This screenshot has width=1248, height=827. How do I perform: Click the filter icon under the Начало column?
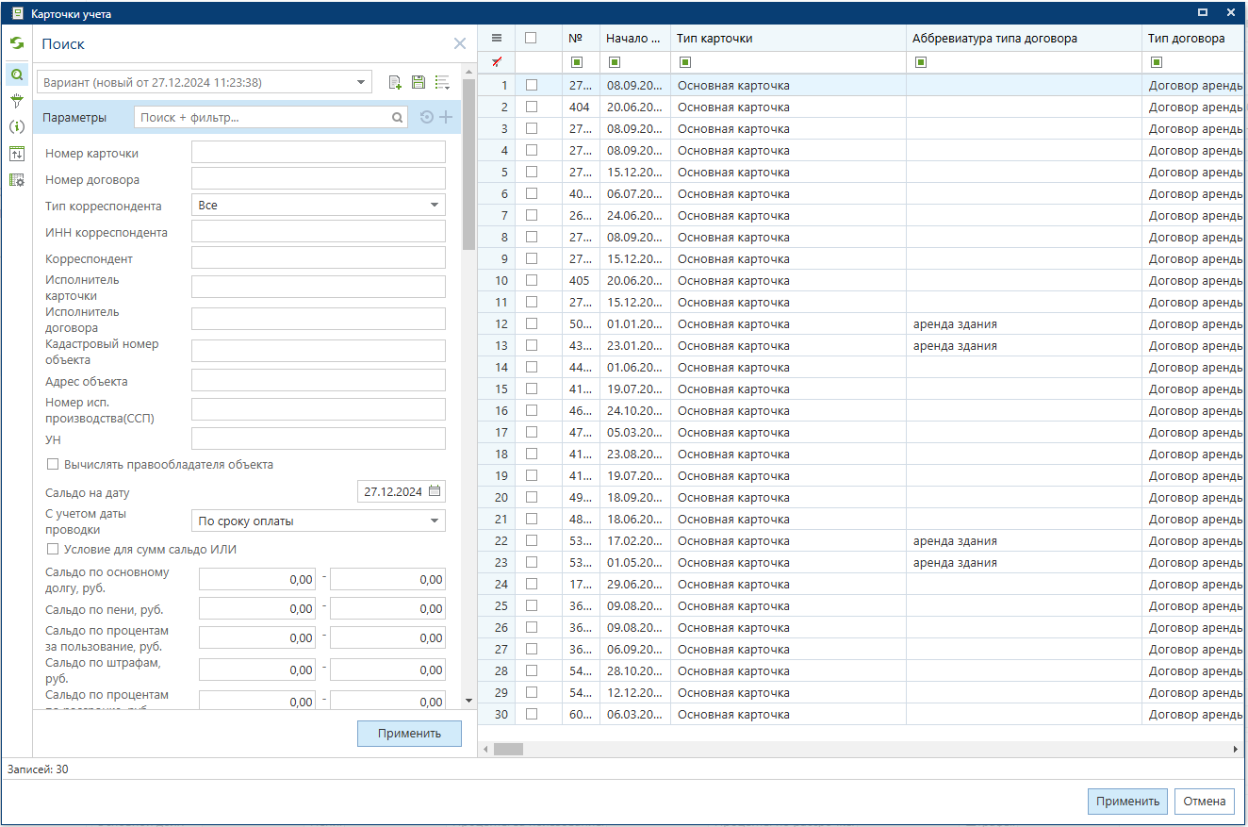click(x=614, y=62)
